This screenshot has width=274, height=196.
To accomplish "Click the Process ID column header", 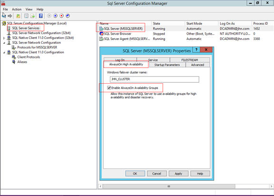I will coord(263,23).
